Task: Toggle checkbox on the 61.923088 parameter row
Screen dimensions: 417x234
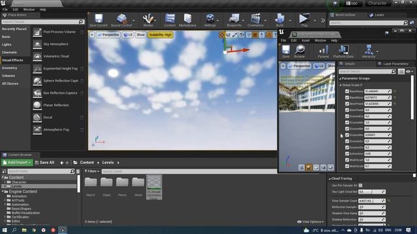Action: (347, 104)
